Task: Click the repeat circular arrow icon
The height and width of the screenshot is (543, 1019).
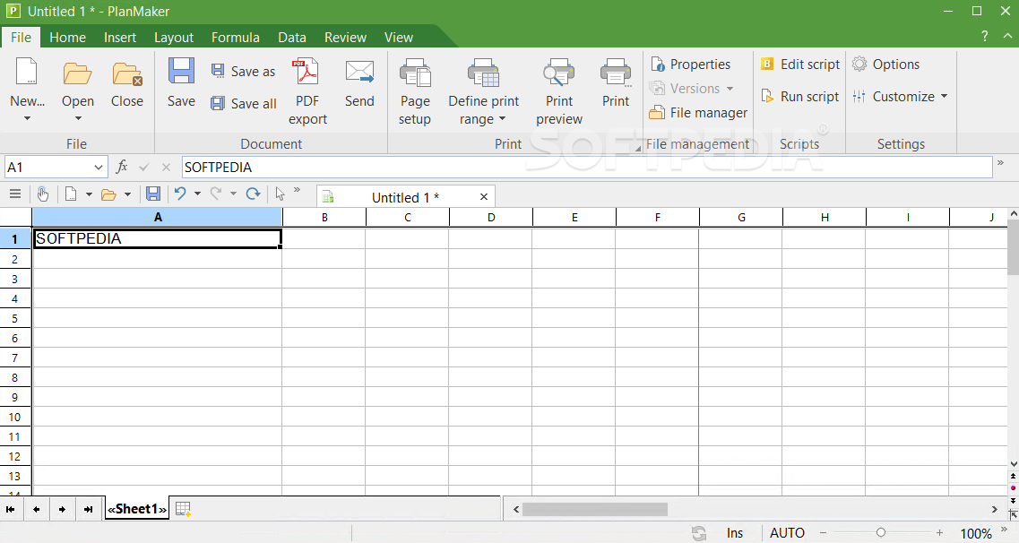Action: coord(253,194)
